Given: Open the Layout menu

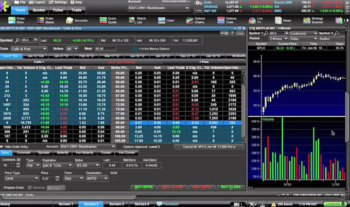Looking at the screenshot, I should click(x=37, y=3).
